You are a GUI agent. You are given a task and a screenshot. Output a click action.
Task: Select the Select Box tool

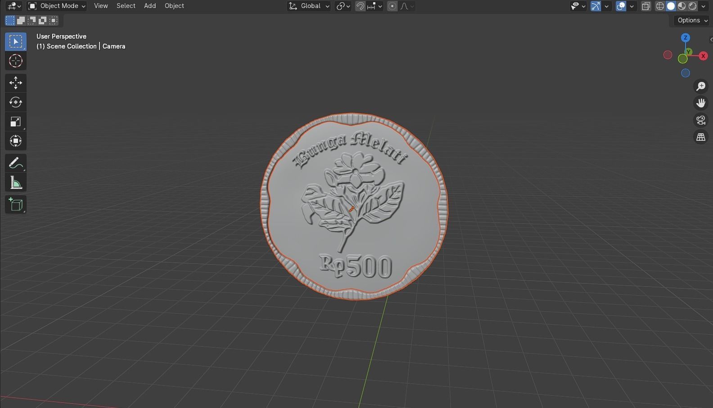coord(16,41)
